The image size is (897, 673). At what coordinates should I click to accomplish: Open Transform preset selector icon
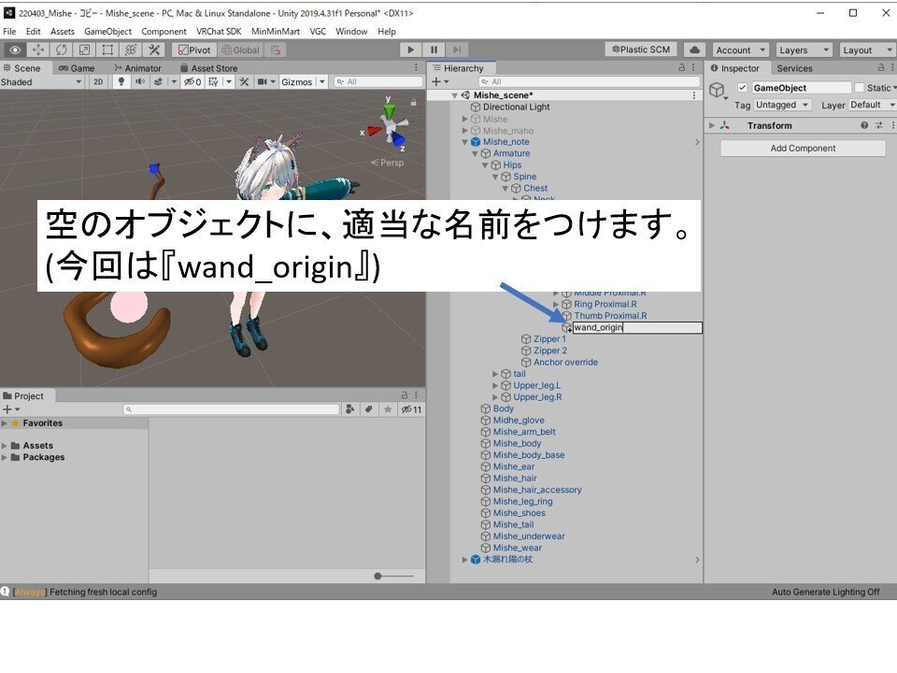tap(878, 125)
